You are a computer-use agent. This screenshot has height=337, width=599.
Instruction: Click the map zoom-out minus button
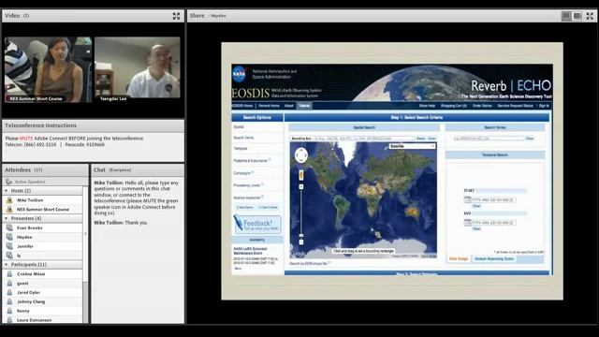(x=301, y=242)
